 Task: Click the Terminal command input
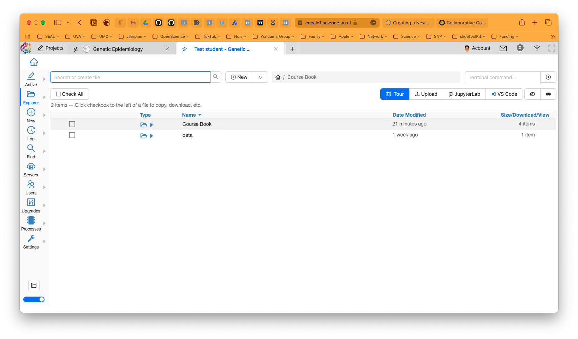pyautogui.click(x=502, y=77)
